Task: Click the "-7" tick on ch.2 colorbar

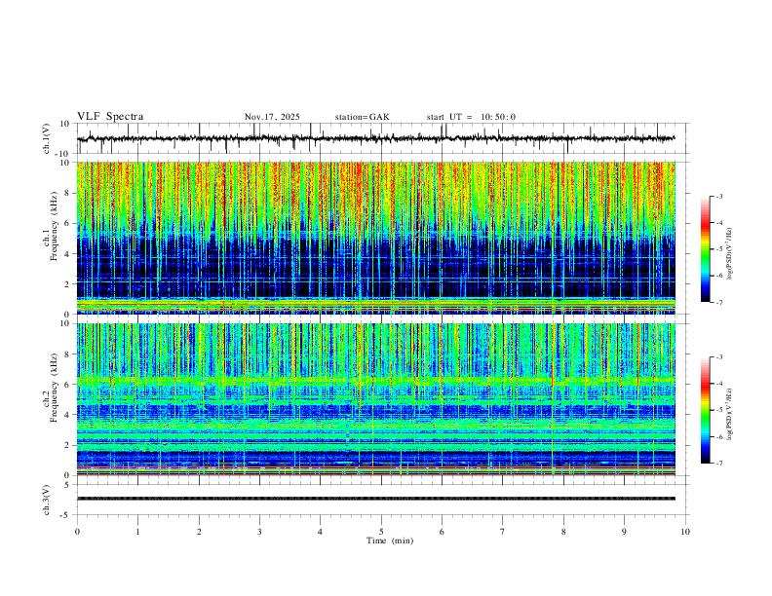Action: [718, 464]
